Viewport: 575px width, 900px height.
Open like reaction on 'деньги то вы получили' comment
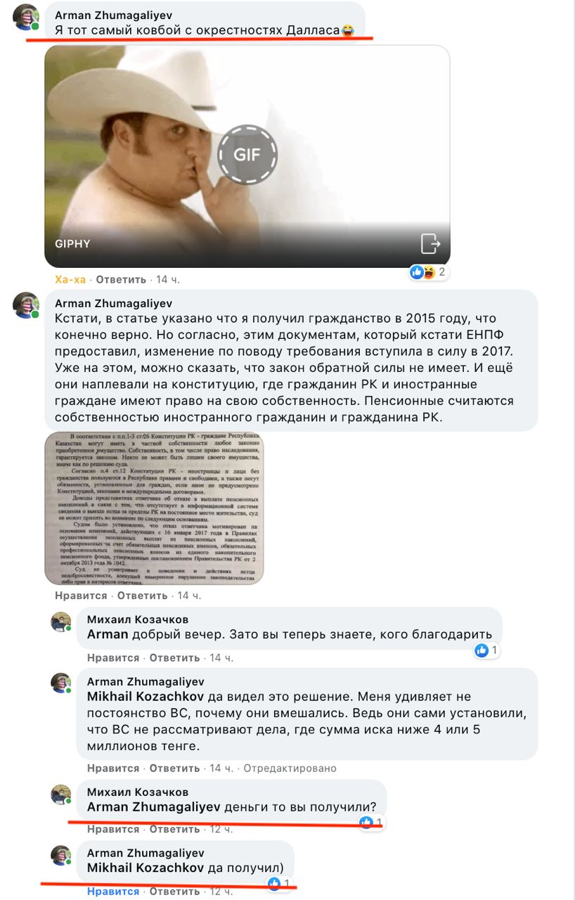pyautogui.click(x=370, y=822)
